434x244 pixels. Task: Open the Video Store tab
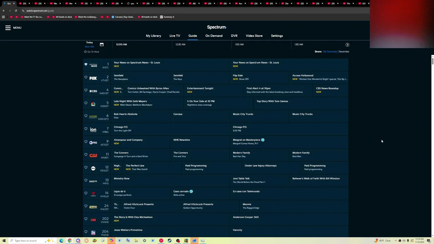click(254, 36)
